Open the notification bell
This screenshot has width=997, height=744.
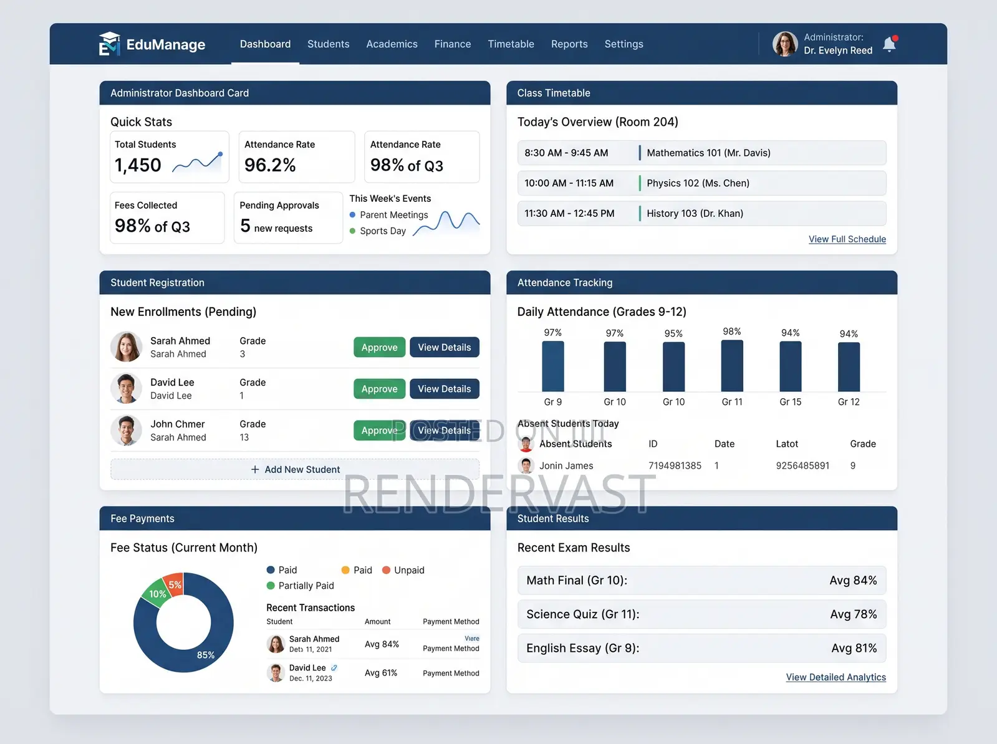coord(890,44)
